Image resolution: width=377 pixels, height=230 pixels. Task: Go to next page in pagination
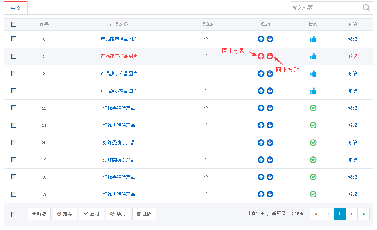351,214
